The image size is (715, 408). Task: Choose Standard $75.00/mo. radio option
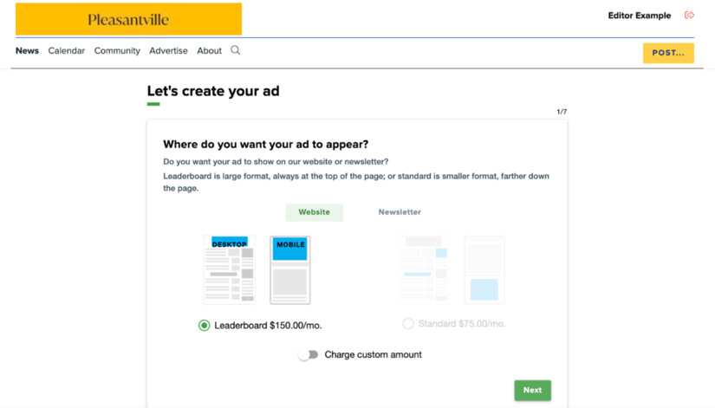pos(408,324)
